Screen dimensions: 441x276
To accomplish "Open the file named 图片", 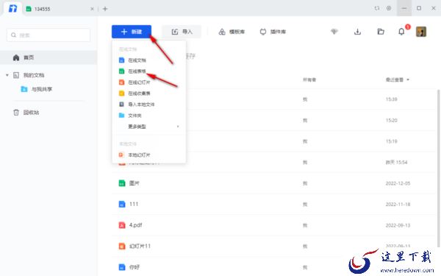I will point(135,183).
